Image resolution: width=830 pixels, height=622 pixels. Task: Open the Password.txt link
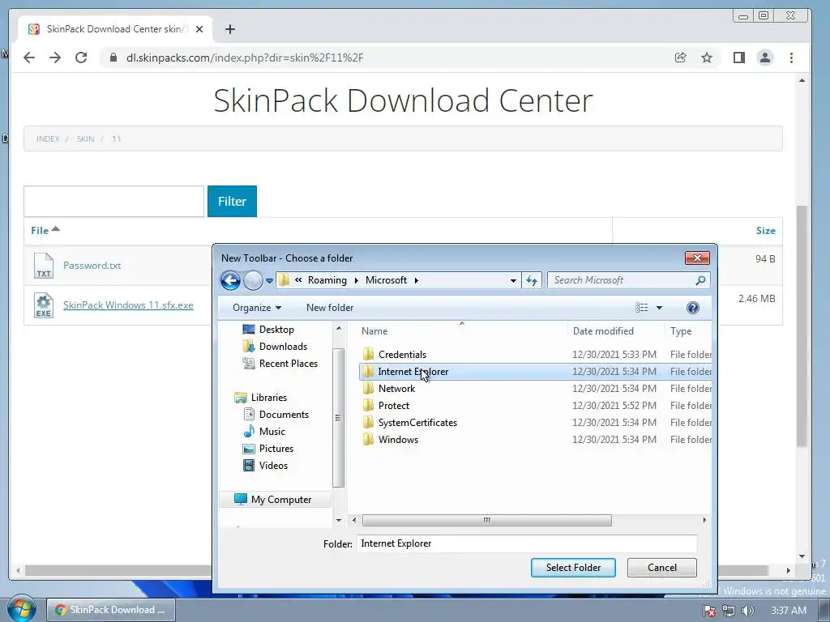coord(92,266)
